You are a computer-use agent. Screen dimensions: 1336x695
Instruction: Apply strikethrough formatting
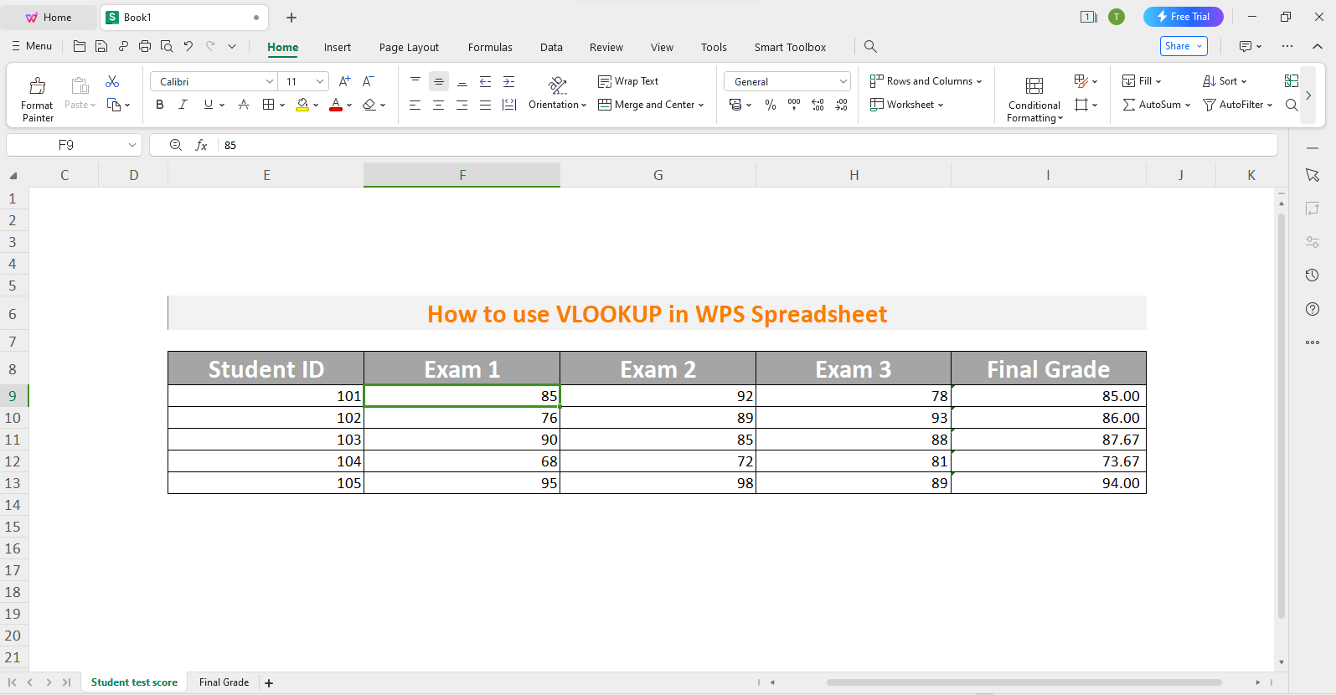click(244, 105)
